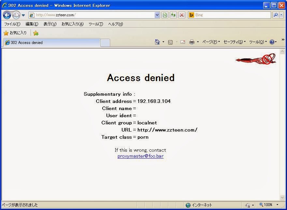Screen dimensions: 287x210
Task: Click the Client group localnet value
Action: (x=147, y=122)
